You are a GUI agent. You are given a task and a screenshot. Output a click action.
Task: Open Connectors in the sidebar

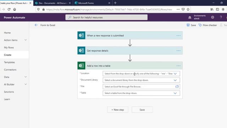10,70
